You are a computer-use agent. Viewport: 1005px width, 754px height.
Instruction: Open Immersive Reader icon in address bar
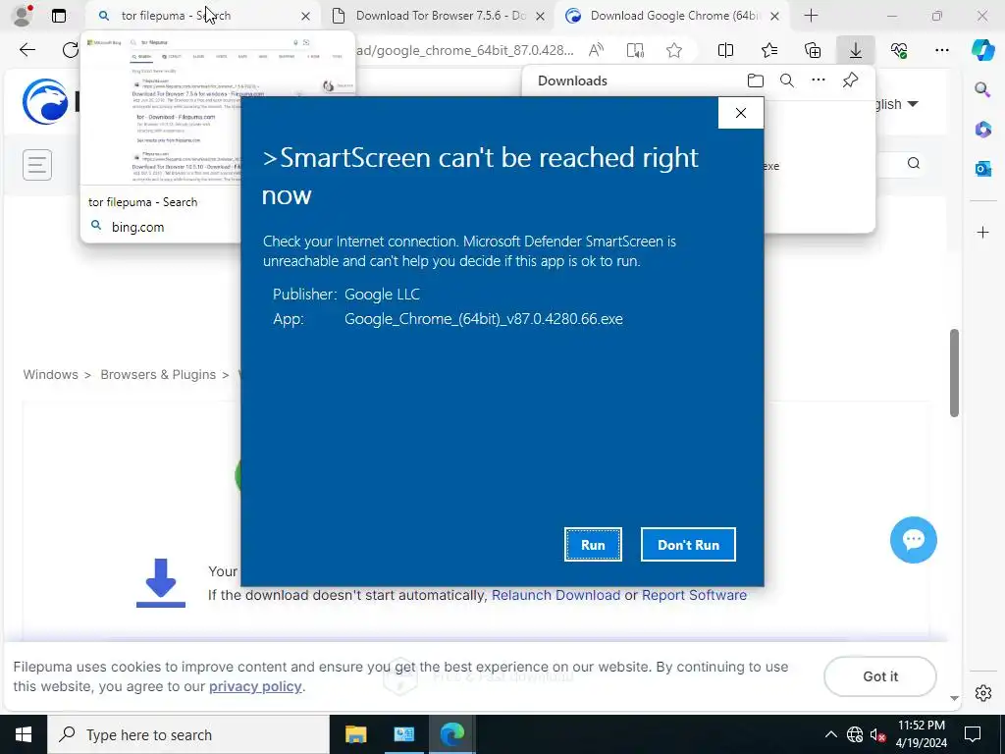coord(635,50)
